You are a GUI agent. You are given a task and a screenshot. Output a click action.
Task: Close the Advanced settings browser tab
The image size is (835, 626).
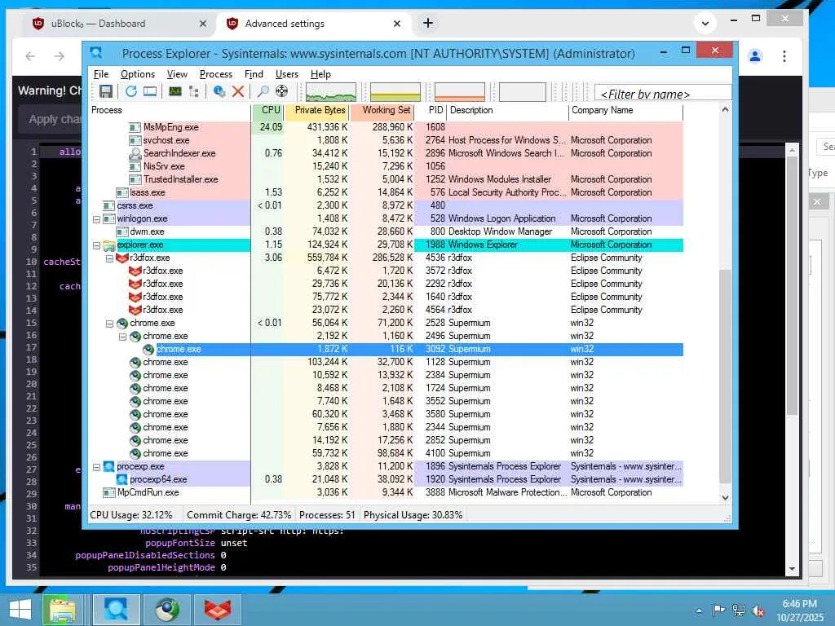(x=397, y=24)
